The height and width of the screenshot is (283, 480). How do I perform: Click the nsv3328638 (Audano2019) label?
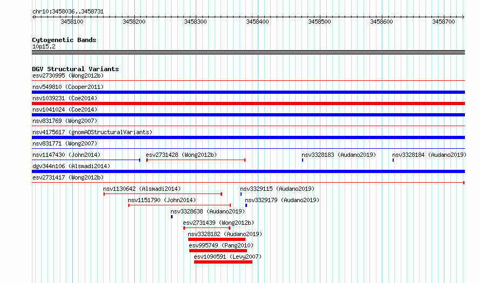click(x=208, y=211)
